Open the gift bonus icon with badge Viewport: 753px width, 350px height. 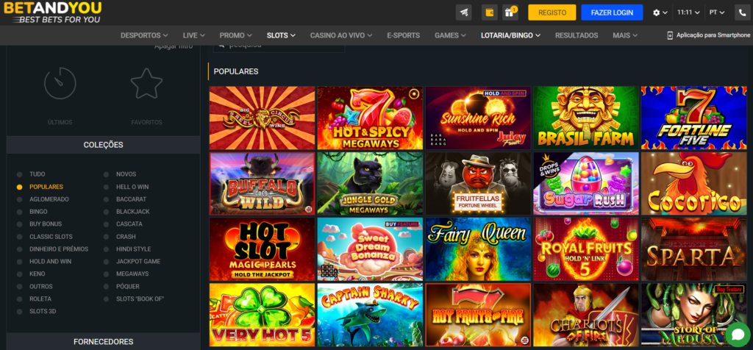(510, 12)
